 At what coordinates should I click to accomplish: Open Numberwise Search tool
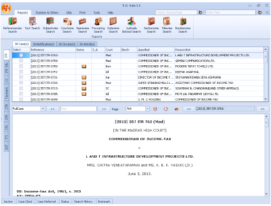click(x=183, y=25)
